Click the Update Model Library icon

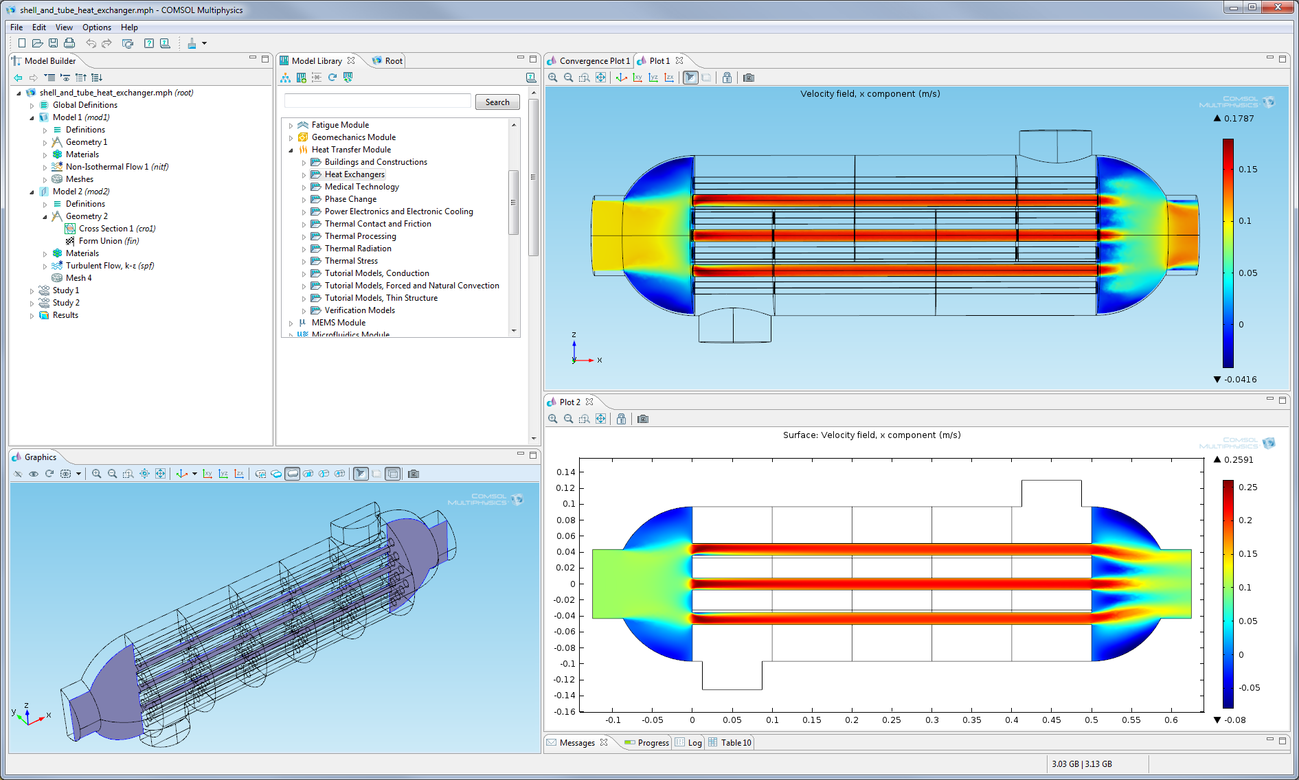click(348, 78)
